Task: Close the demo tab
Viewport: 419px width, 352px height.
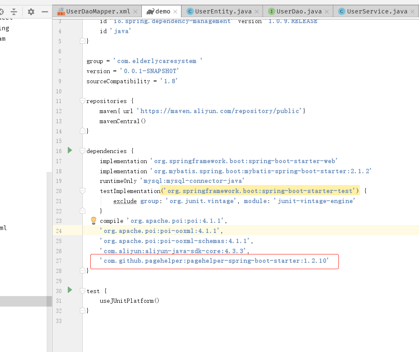Action: [x=175, y=11]
